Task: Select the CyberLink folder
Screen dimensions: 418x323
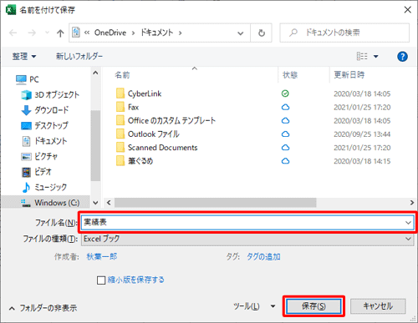Action: click(139, 93)
